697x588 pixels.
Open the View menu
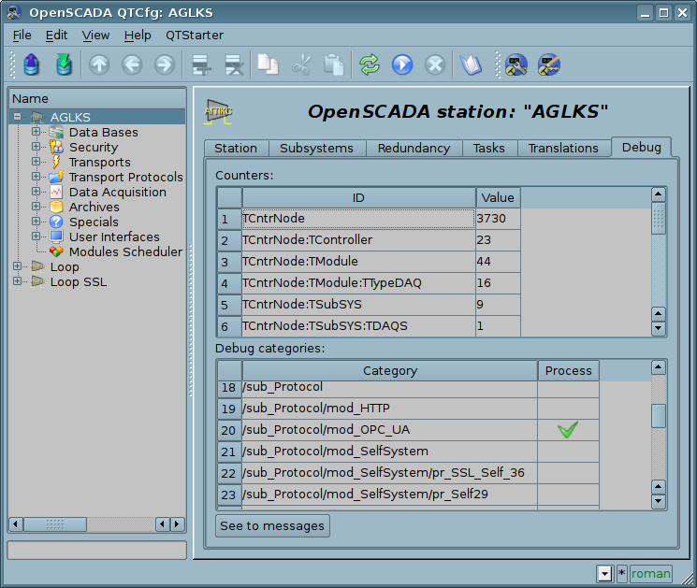pyautogui.click(x=95, y=36)
